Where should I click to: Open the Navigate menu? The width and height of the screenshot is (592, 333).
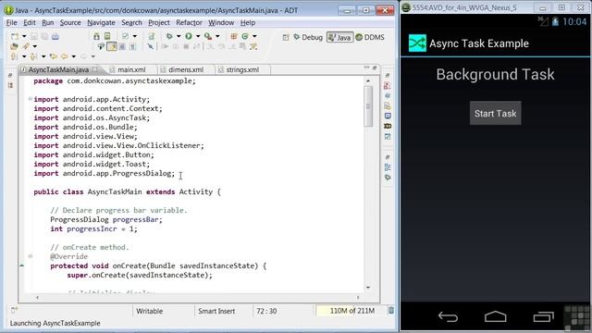click(101, 22)
